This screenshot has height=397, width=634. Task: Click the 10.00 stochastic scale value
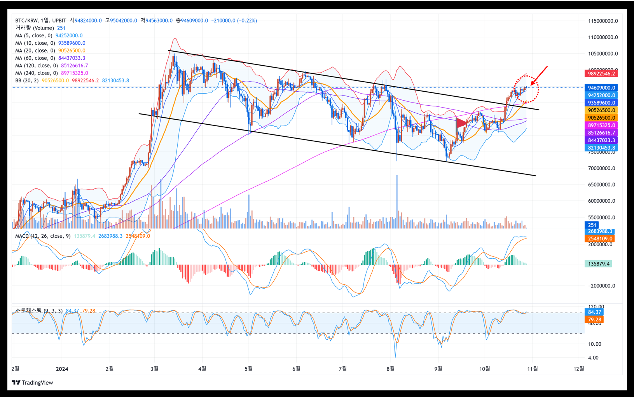(595, 344)
